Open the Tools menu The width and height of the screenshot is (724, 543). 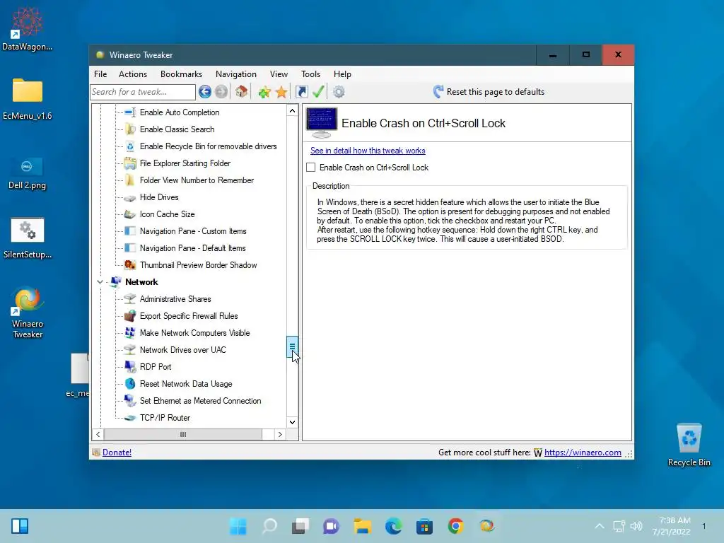click(310, 74)
